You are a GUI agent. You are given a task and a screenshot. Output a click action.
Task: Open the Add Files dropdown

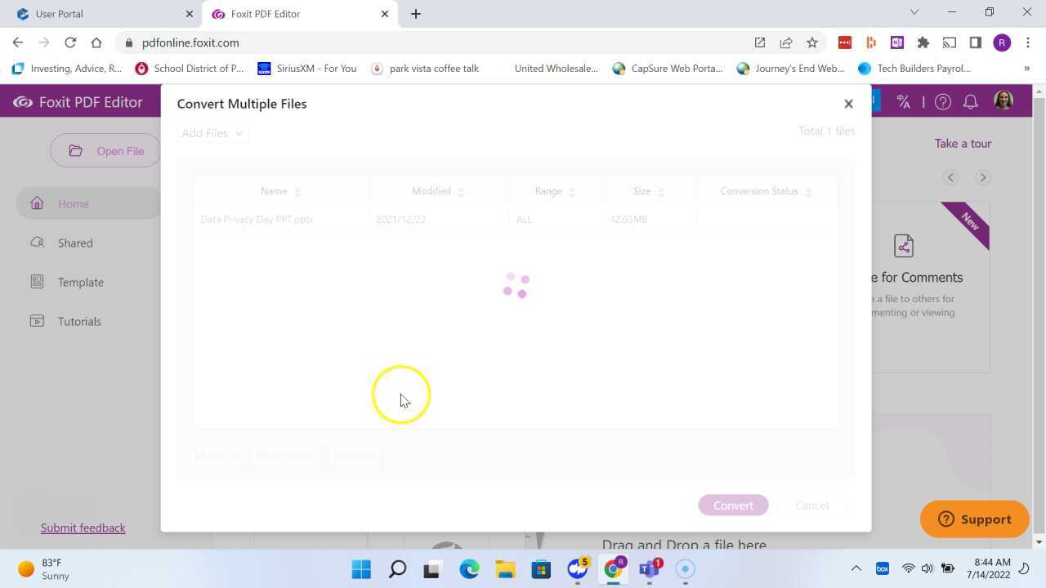click(x=211, y=132)
